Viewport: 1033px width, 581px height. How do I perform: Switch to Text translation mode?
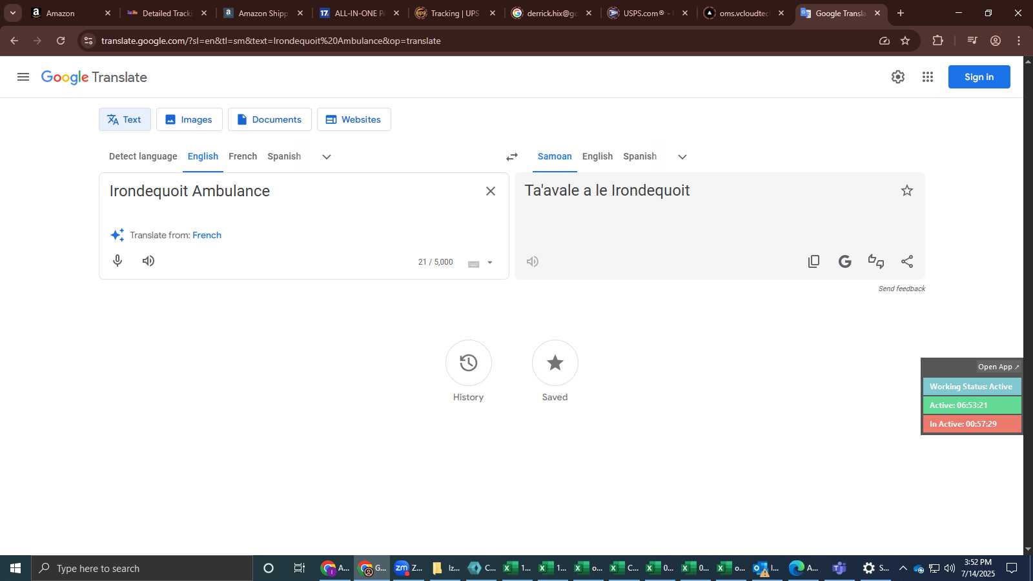tap(125, 119)
